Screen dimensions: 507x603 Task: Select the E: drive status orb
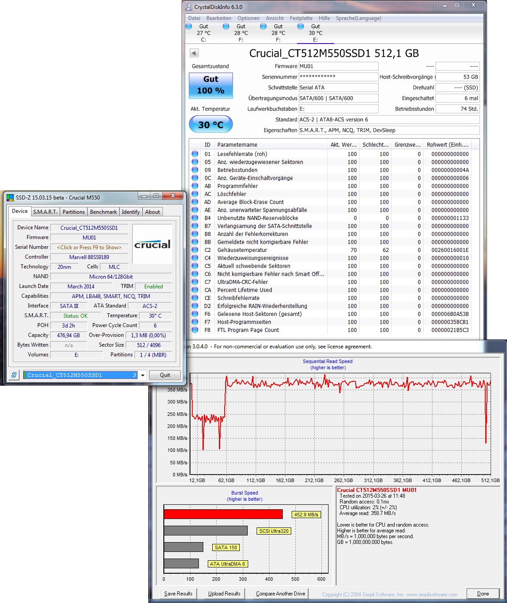coord(301,27)
